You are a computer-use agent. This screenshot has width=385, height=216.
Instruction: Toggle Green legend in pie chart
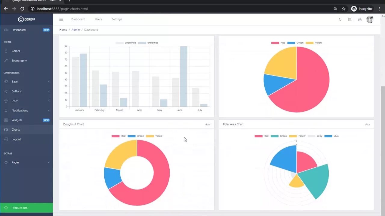(x=295, y=43)
